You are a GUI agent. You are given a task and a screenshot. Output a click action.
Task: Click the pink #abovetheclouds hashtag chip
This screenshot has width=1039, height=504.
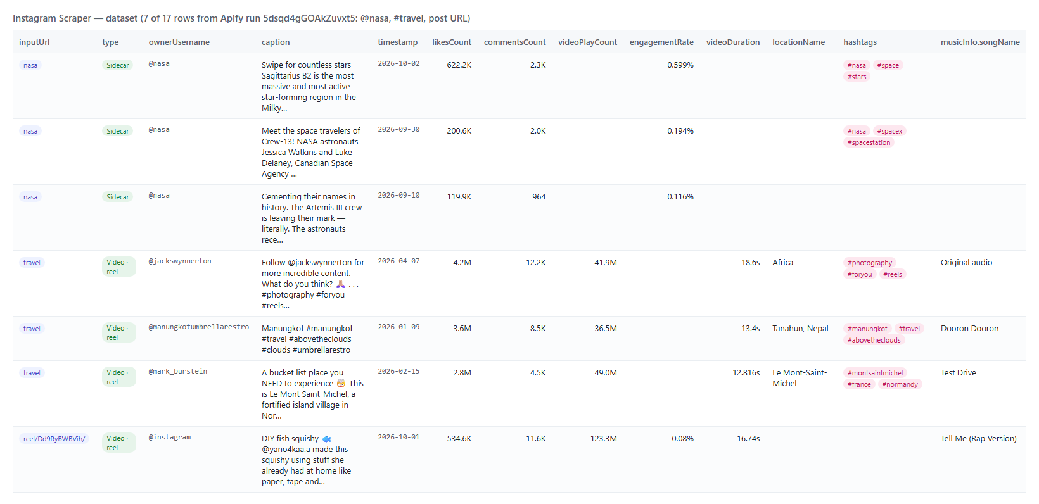pyautogui.click(x=874, y=340)
